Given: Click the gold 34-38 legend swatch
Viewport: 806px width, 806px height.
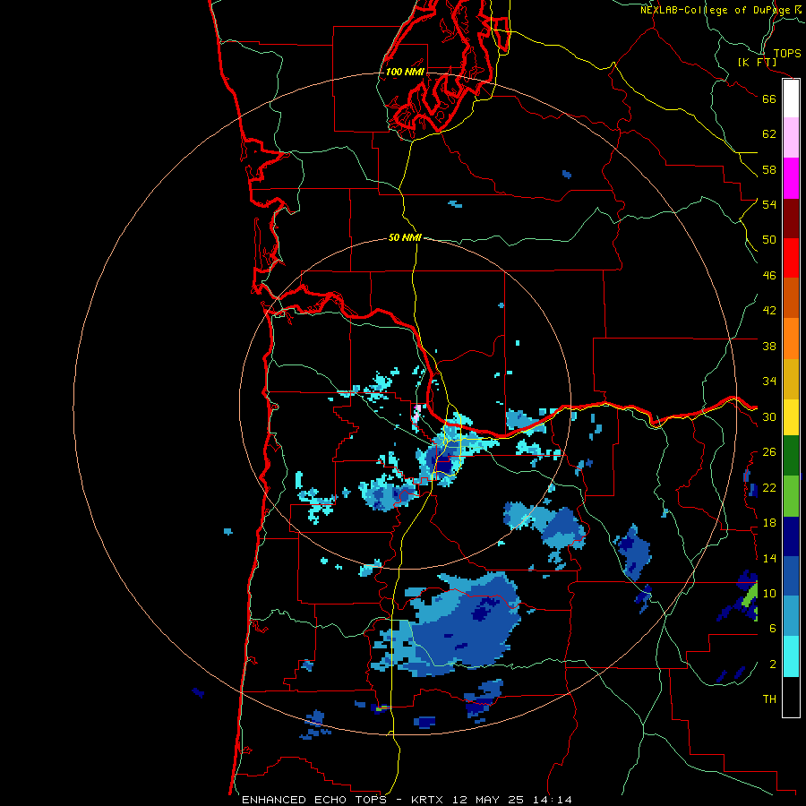Looking at the screenshot, I should (791, 379).
